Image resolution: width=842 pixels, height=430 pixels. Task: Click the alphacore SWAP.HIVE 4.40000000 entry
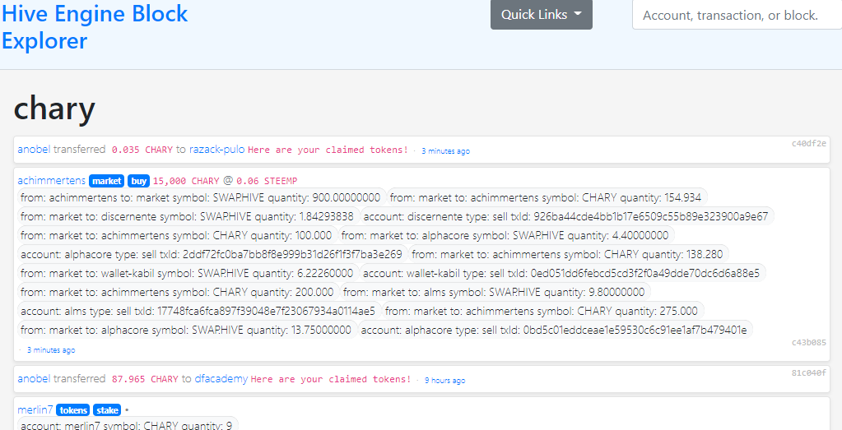click(506, 235)
